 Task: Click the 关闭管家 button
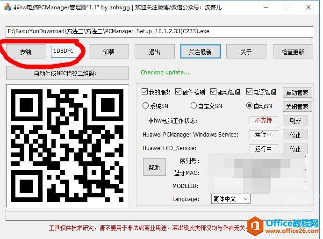click(x=297, y=107)
